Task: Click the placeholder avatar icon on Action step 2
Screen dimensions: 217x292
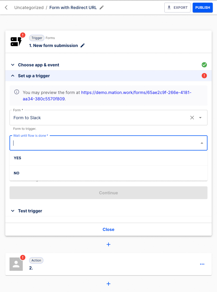Action: (x=16, y=264)
